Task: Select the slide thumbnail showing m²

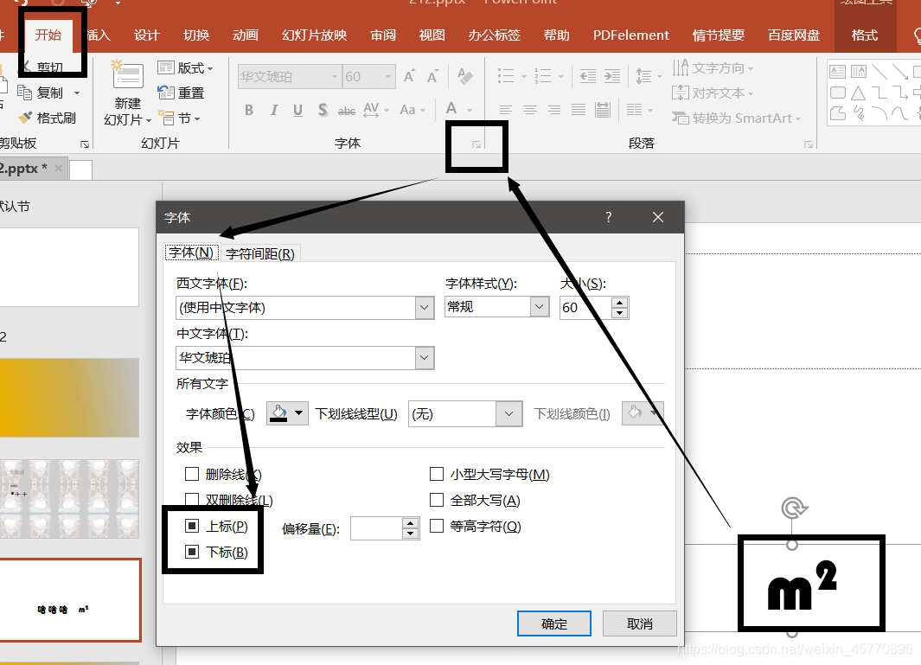Action: (70, 600)
